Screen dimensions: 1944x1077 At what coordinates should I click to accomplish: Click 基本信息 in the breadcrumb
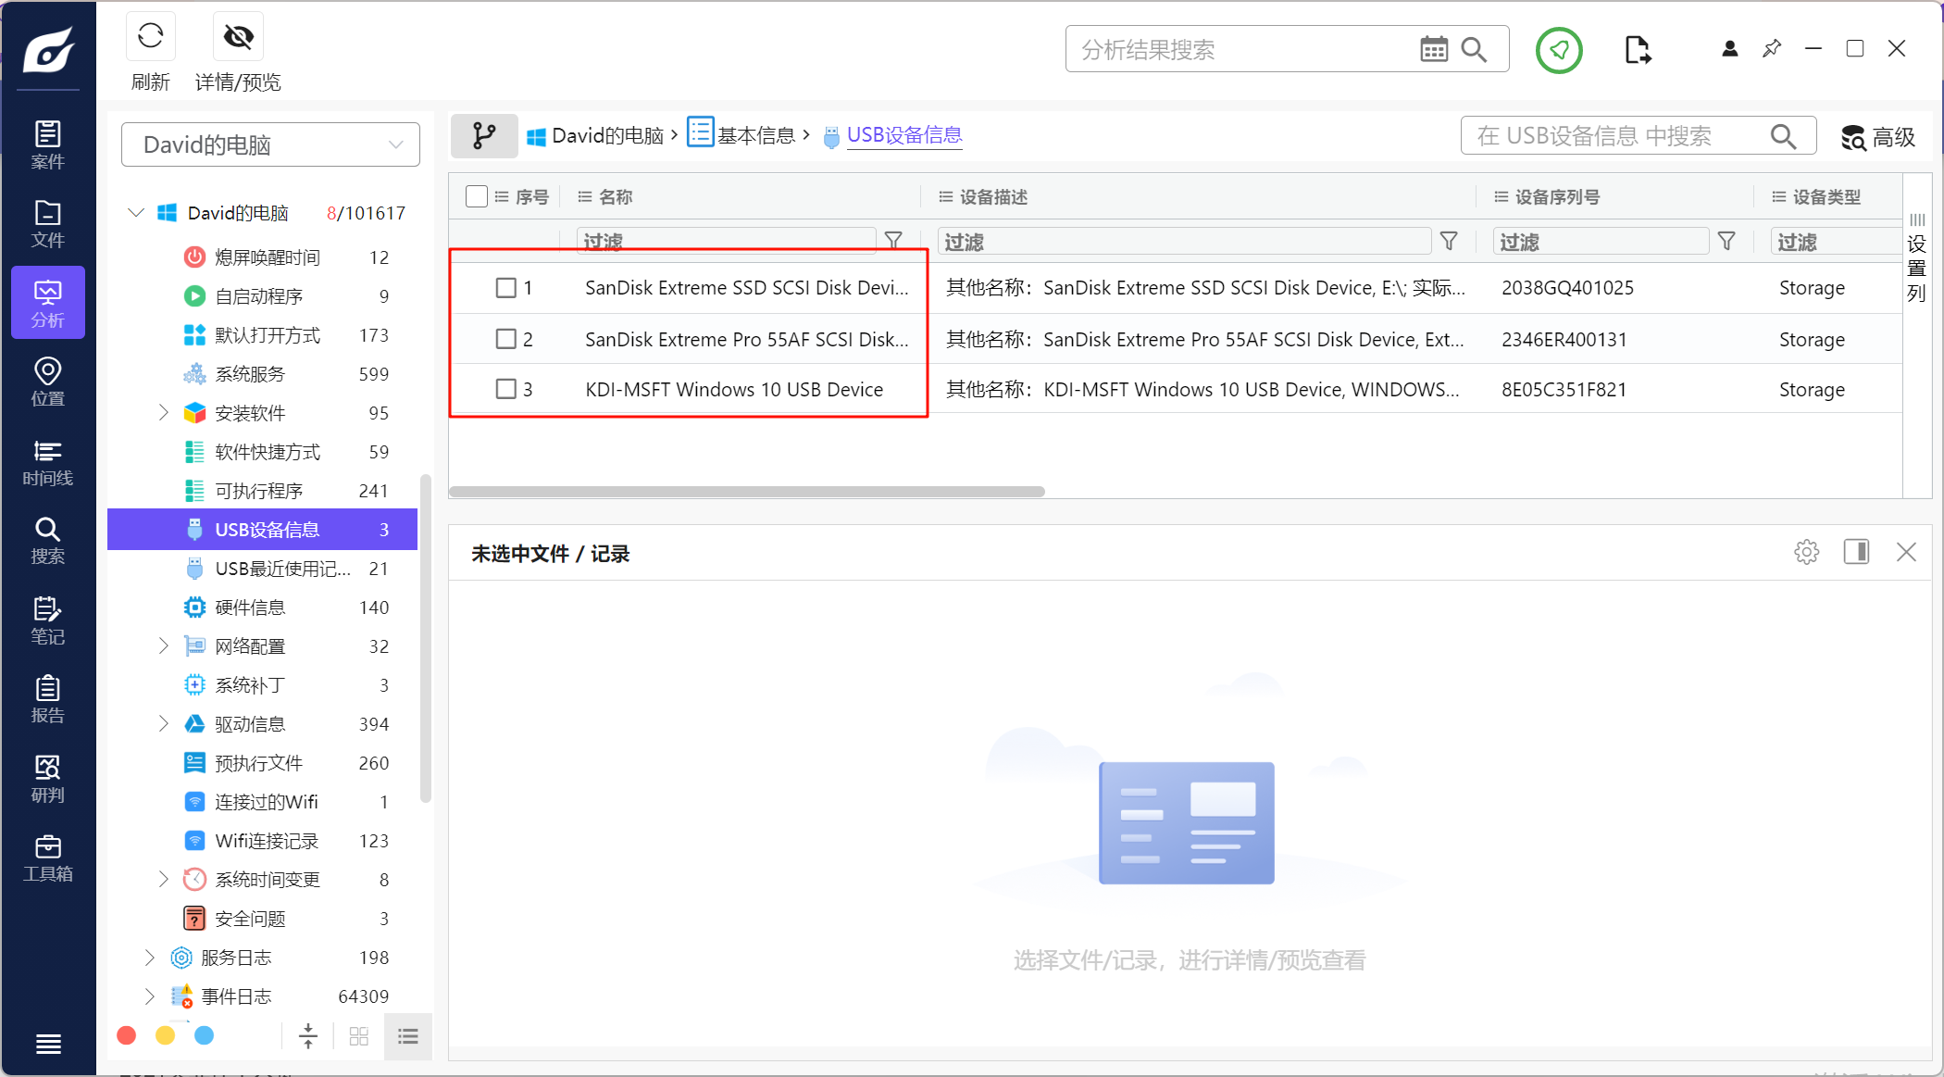pyautogui.click(x=755, y=136)
